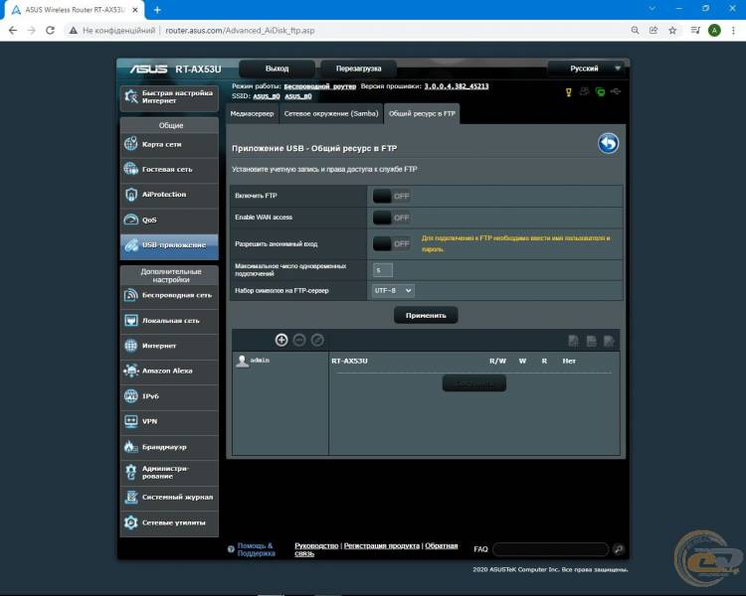This screenshot has height=596, width=746.
Task: Click the yellow light bulb status icon
Action: 569,92
